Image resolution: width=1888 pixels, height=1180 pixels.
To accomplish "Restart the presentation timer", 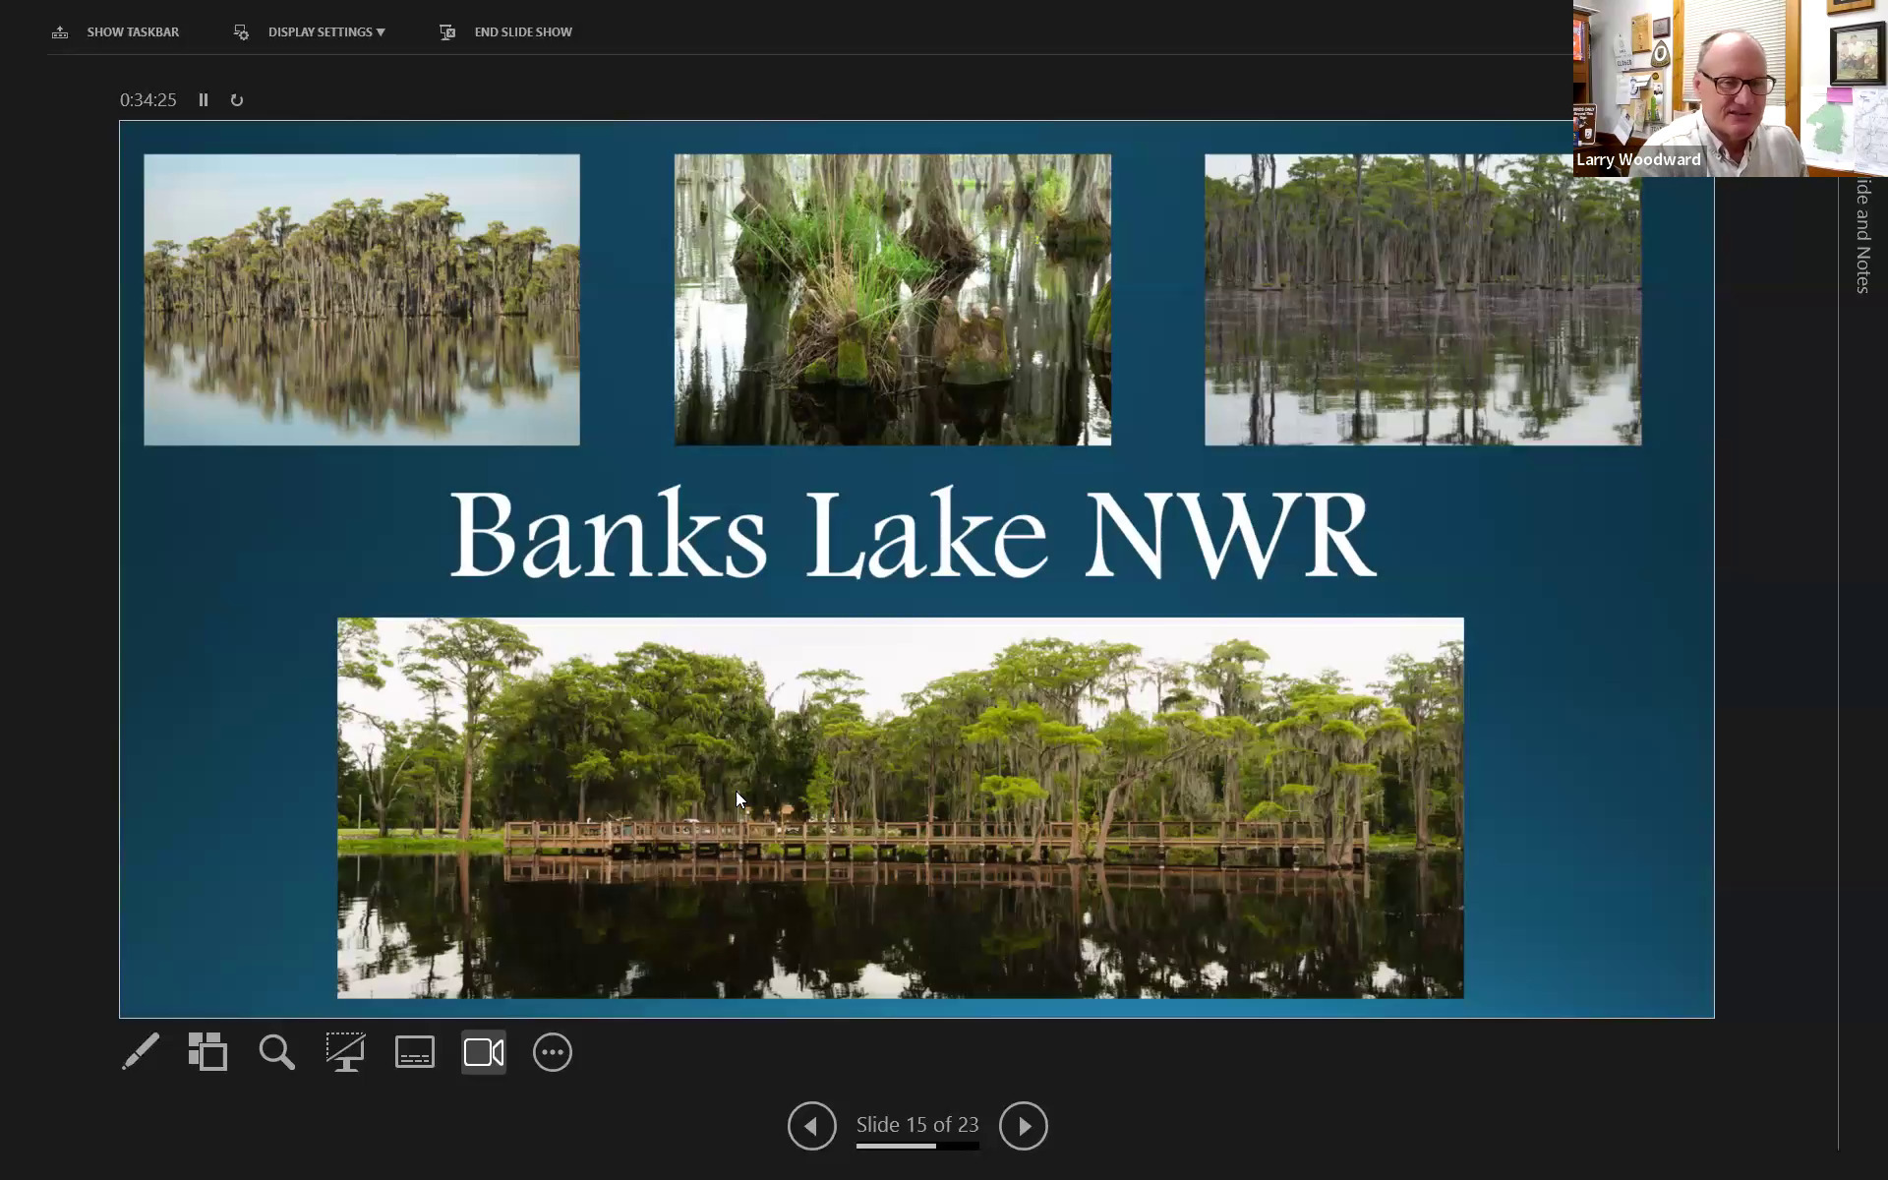I will pyautogui.click(x=237, y=100).
